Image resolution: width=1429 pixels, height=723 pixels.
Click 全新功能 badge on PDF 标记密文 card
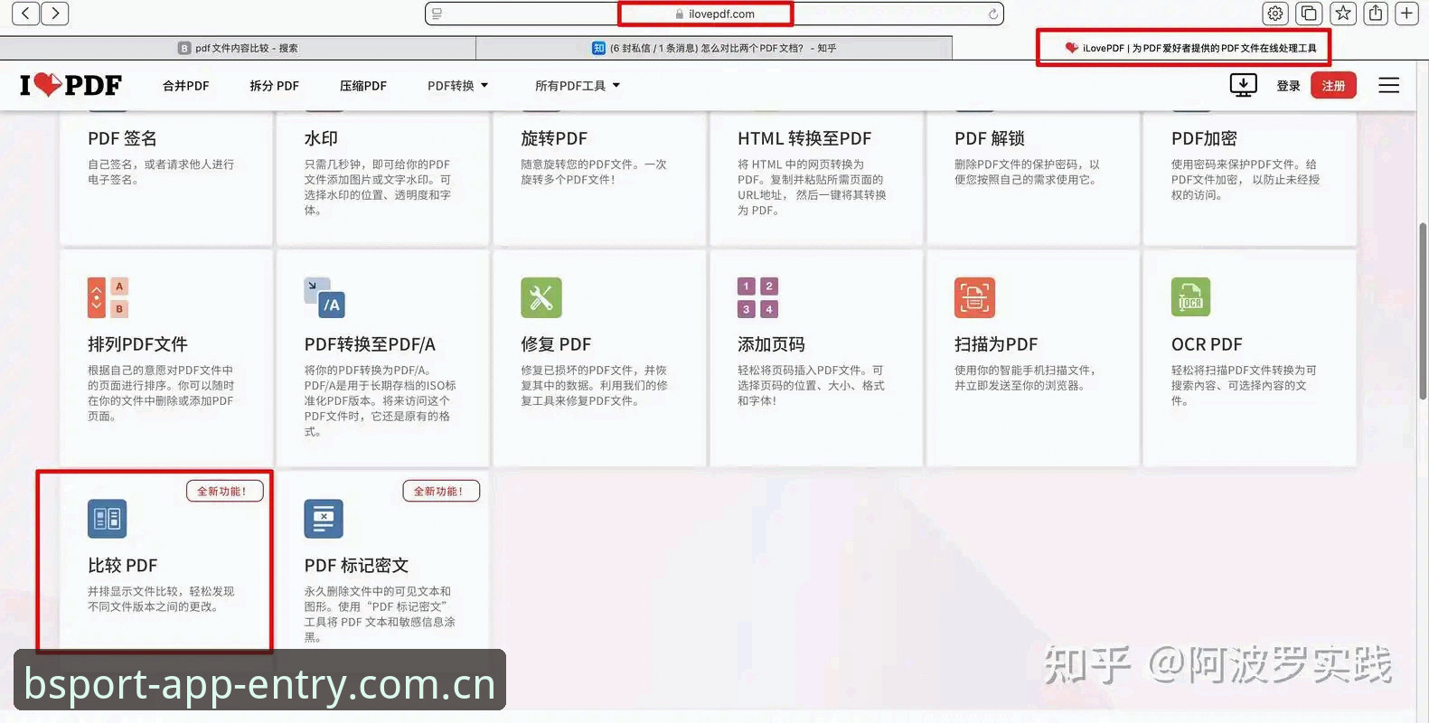tap(440, 491)
